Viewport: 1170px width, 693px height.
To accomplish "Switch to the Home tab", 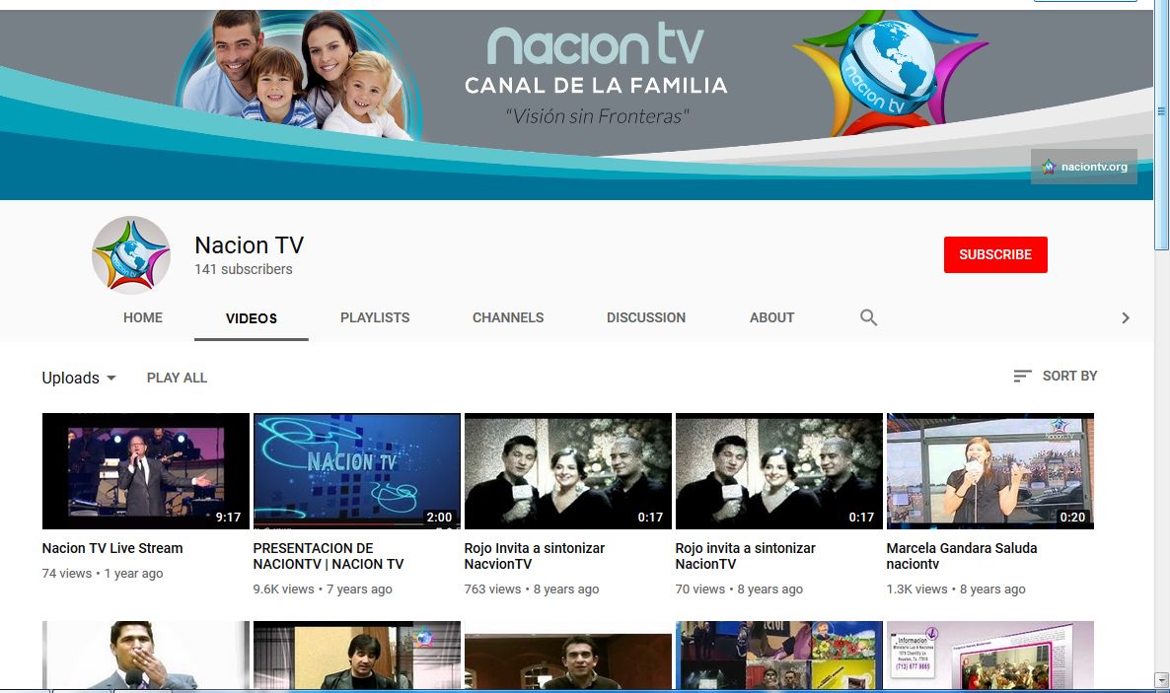I will 143,317.
